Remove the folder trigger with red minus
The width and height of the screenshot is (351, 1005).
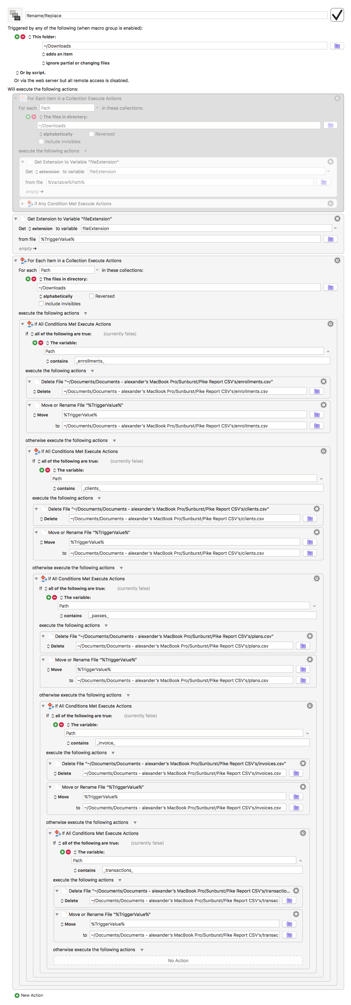pyautogui.click(x=23, y=37)
